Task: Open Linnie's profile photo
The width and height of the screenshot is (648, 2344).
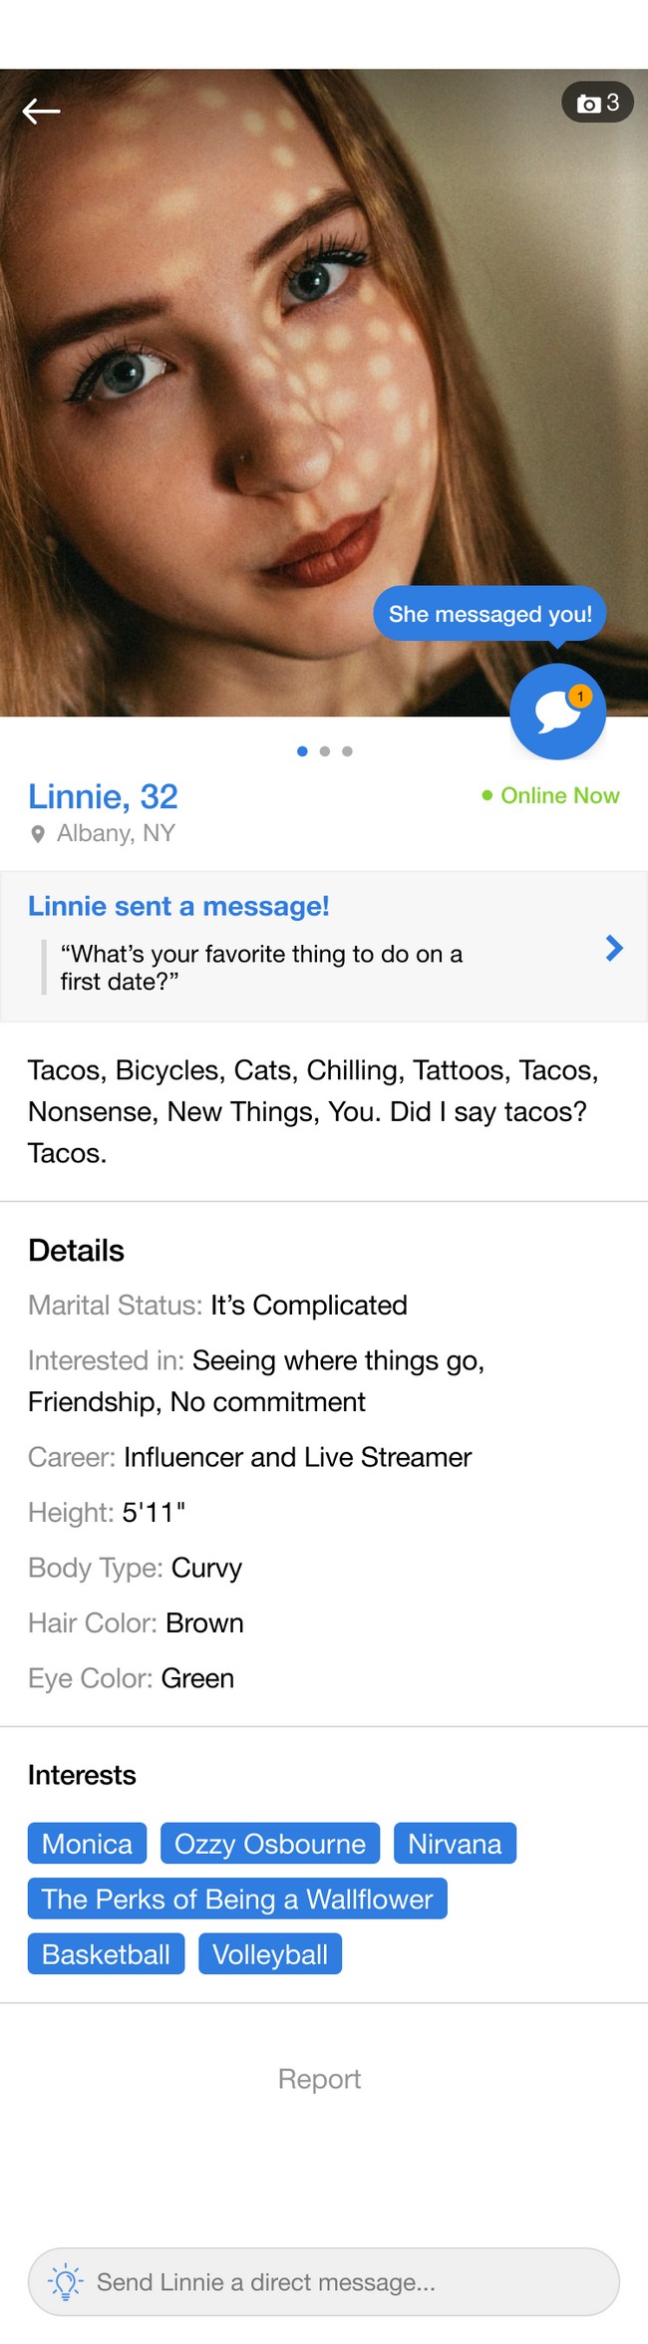Action: pos(324,393)
